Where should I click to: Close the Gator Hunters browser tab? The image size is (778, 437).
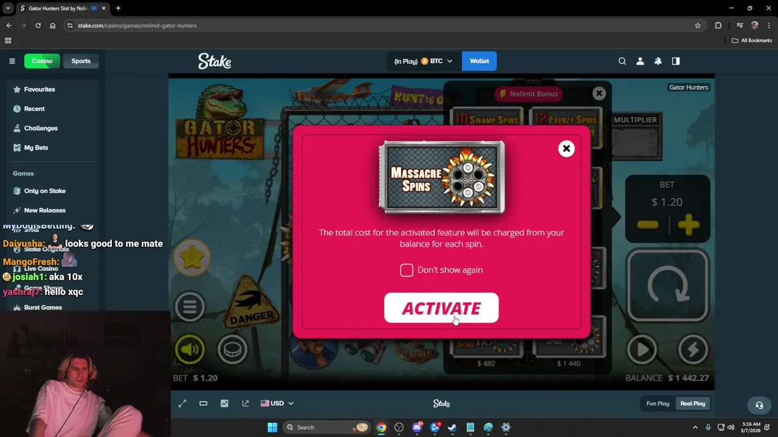[x=103, y=8]
